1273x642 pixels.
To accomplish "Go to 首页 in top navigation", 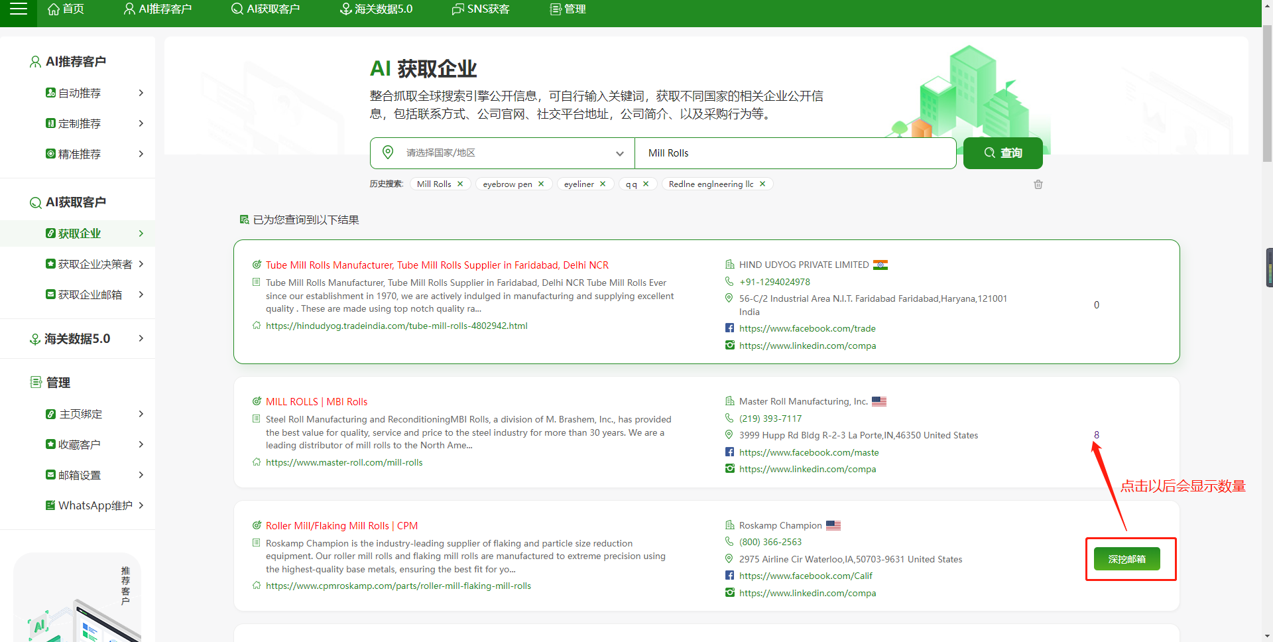I will tap(66, 9).
